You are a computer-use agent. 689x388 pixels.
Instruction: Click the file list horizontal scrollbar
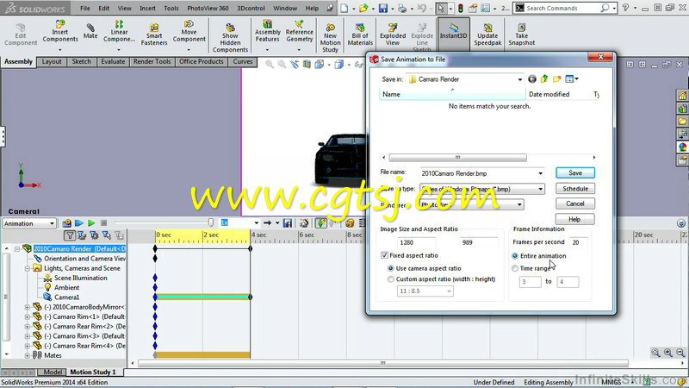pos(458,158)
